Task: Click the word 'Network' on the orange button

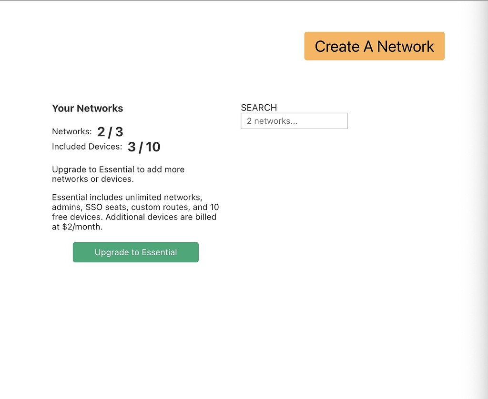Action: point(406,46)
